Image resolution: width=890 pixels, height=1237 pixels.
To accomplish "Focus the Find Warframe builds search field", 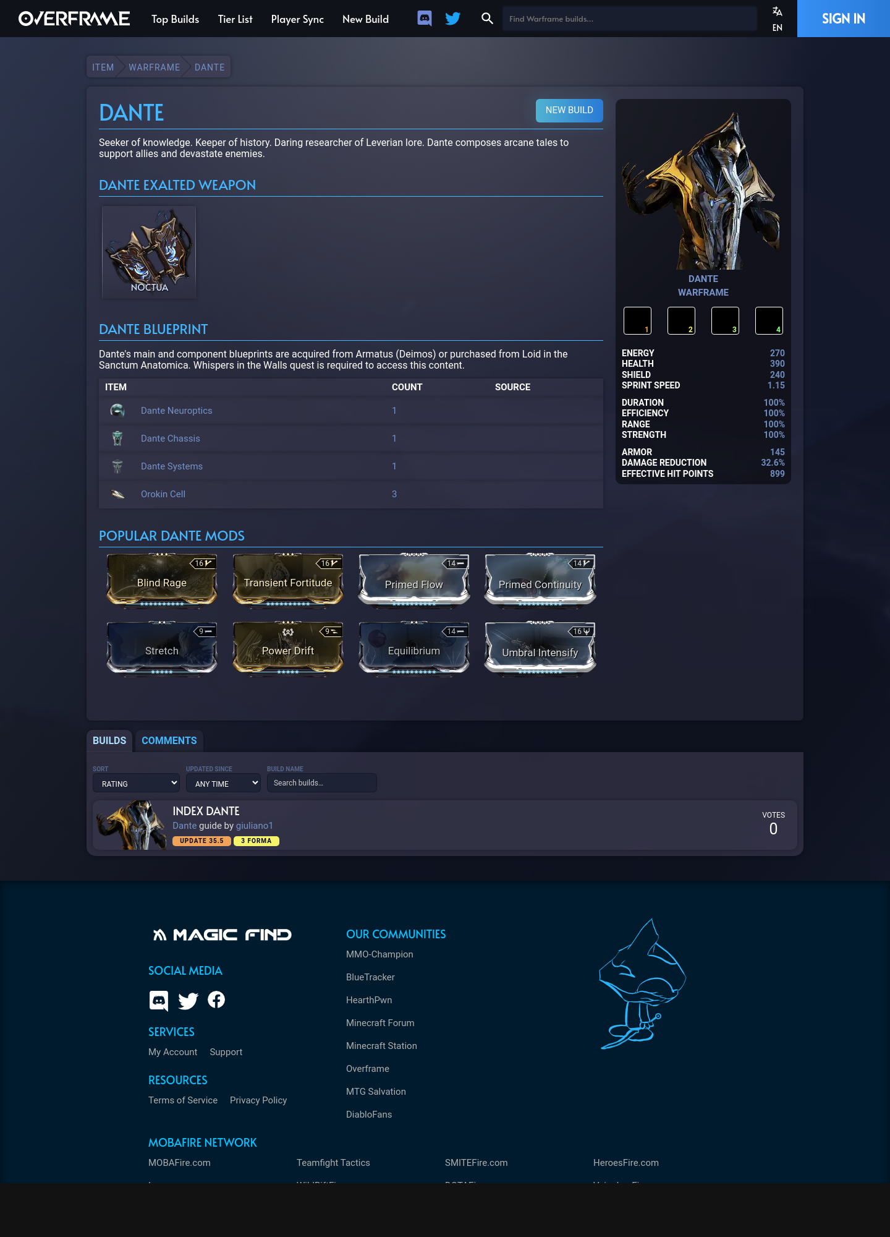I will (x=629, y=19).
